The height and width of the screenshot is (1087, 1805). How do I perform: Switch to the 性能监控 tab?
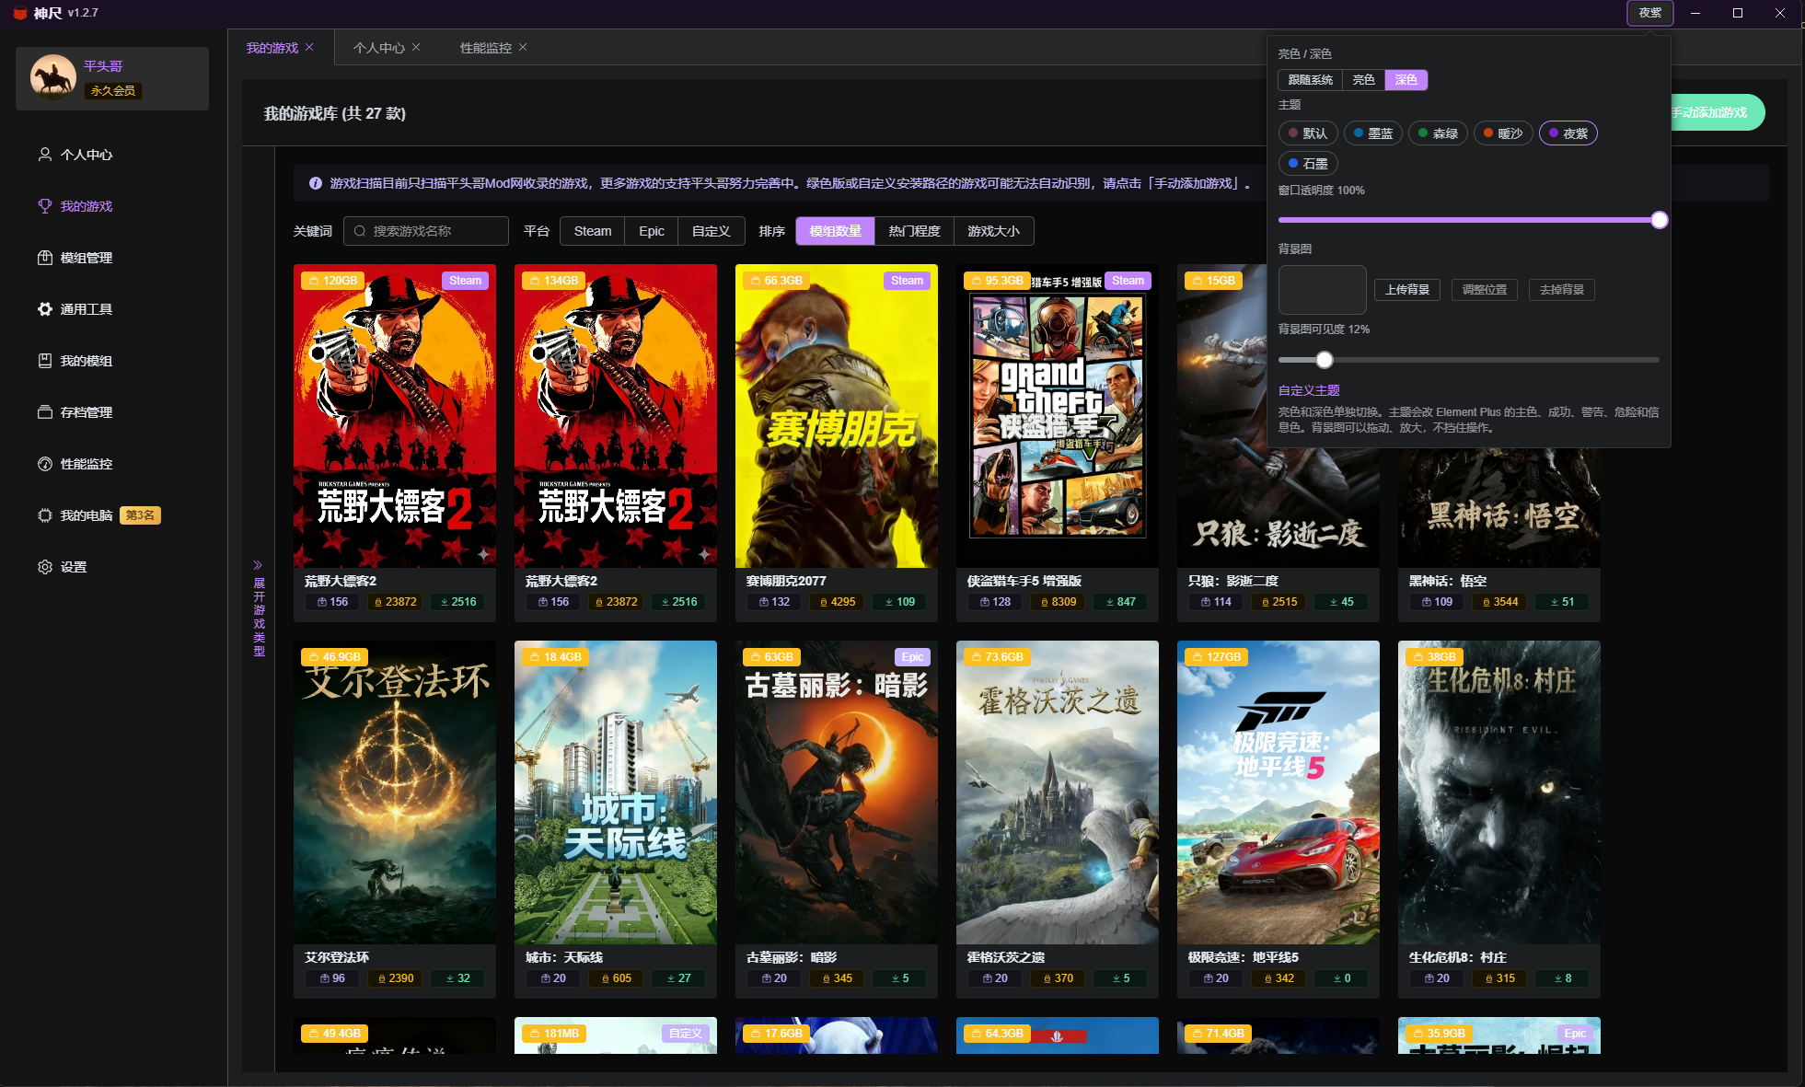pyautogui.click(x=485, y=48)
